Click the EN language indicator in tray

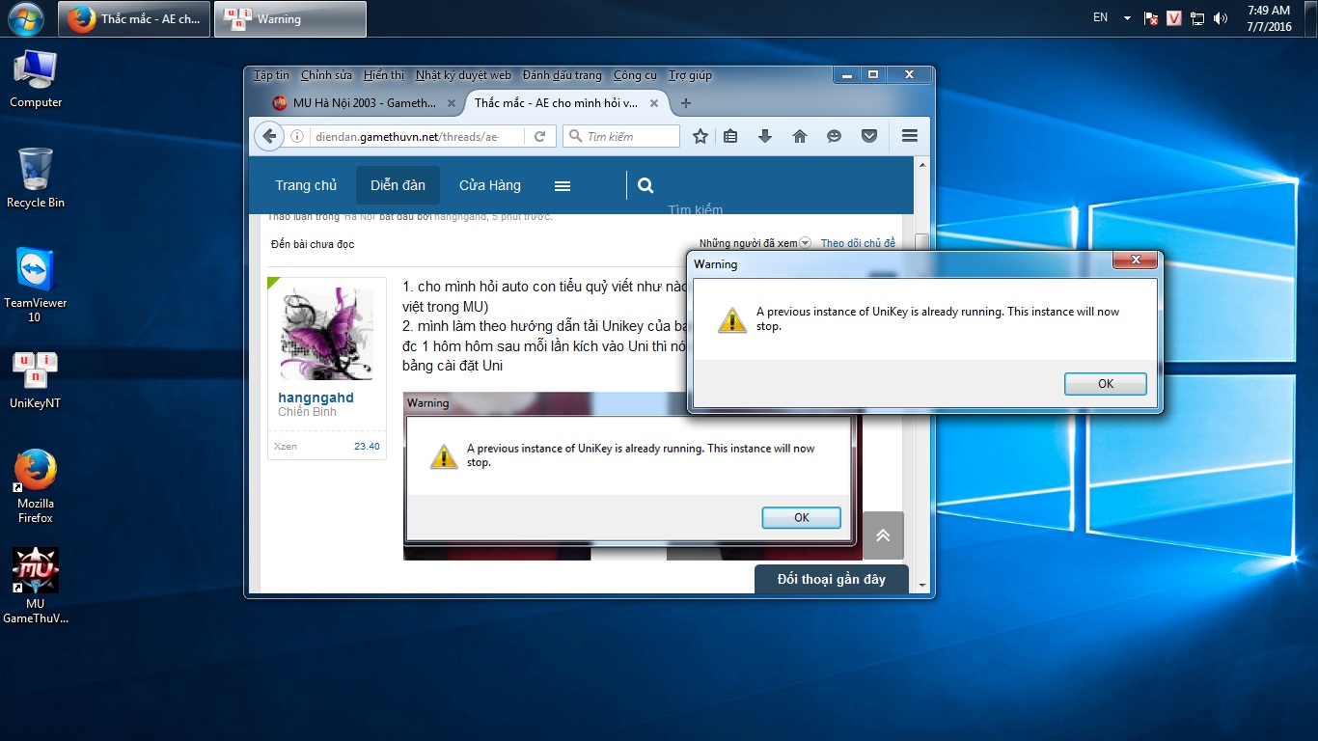(x=1100, y=17)
